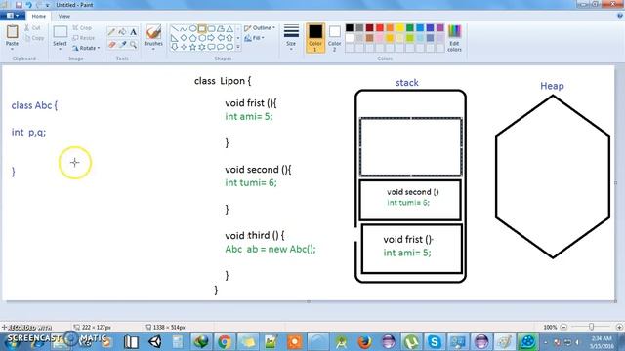Choose the Triangle shape
The image size is (625, 351).
229,28
